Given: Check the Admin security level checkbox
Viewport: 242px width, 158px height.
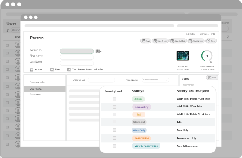Looking at the screenshot, I should click(115, 98).
